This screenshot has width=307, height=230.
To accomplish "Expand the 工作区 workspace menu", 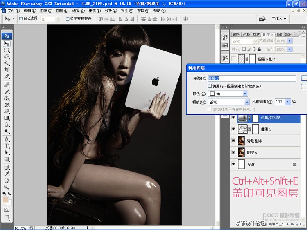I will click(279, 18).
